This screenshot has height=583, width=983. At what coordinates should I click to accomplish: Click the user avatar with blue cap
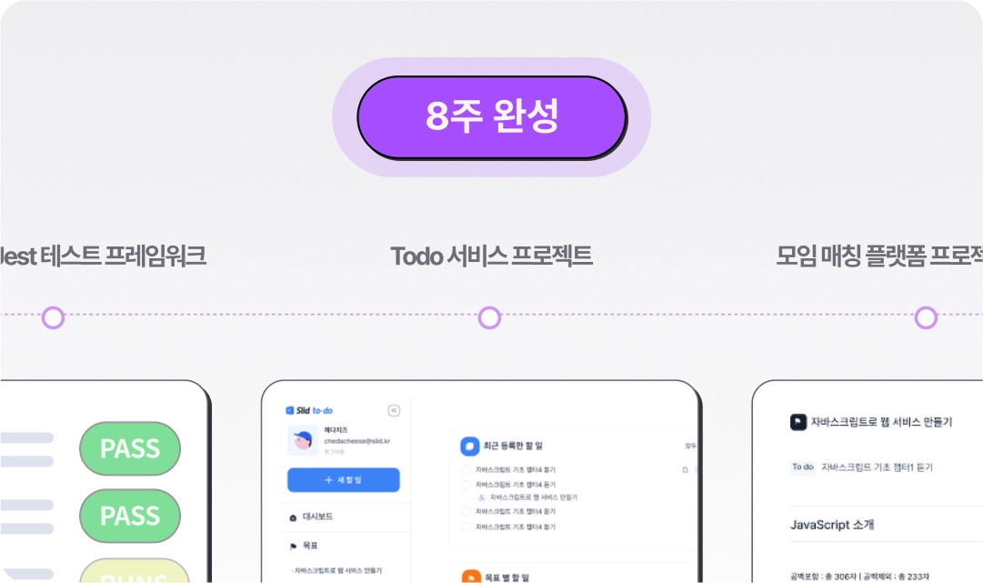[303, 440]
